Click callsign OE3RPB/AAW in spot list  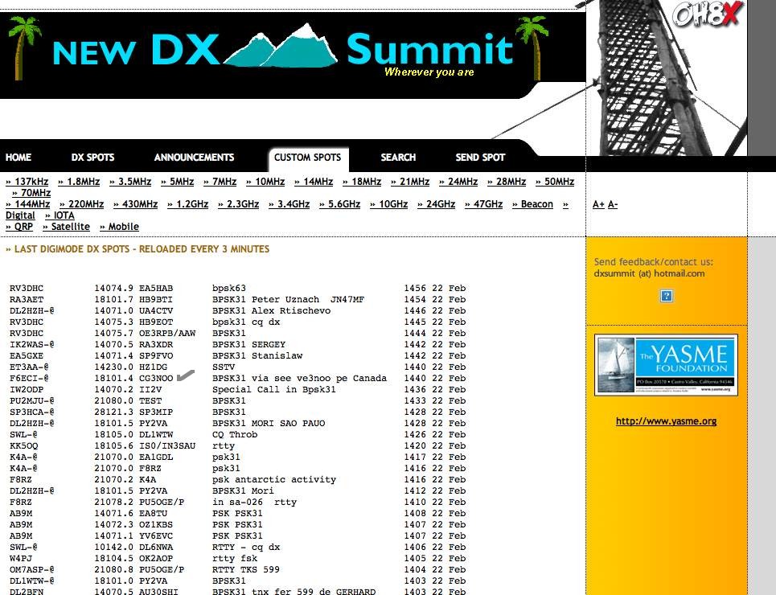point(167,333)
